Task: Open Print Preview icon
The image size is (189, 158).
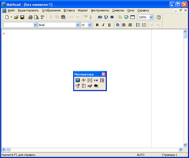Action: tap(36, 17)
